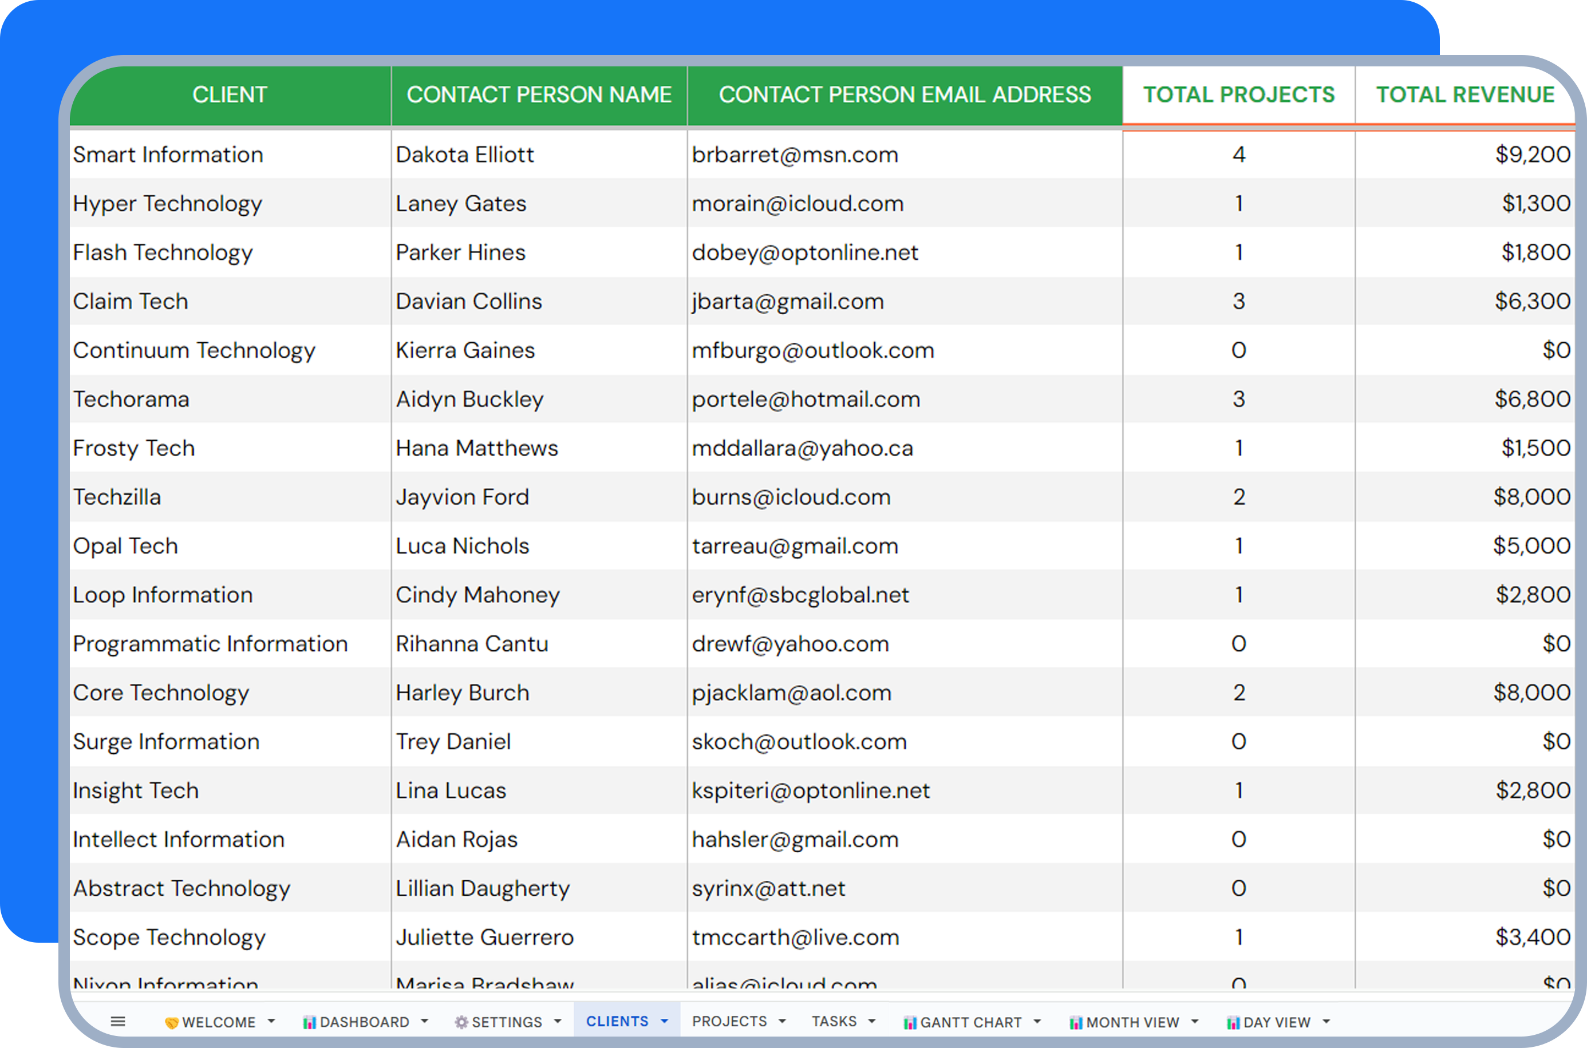Viewport: 1587px width, 1048px height.
Task: Open the SETTINGS sheet tab
Action: coord(507,1022)
